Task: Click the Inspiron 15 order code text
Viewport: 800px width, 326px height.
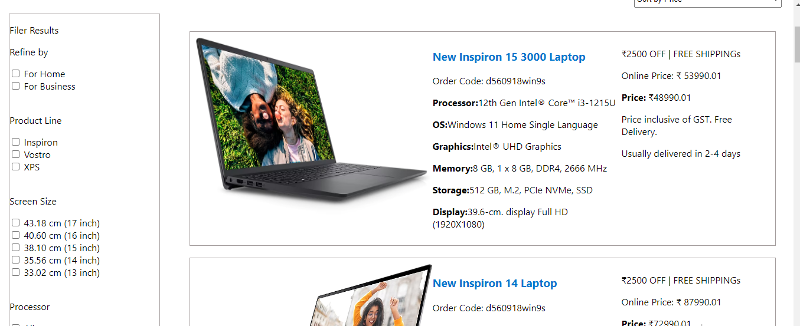Action: (489, 81)
